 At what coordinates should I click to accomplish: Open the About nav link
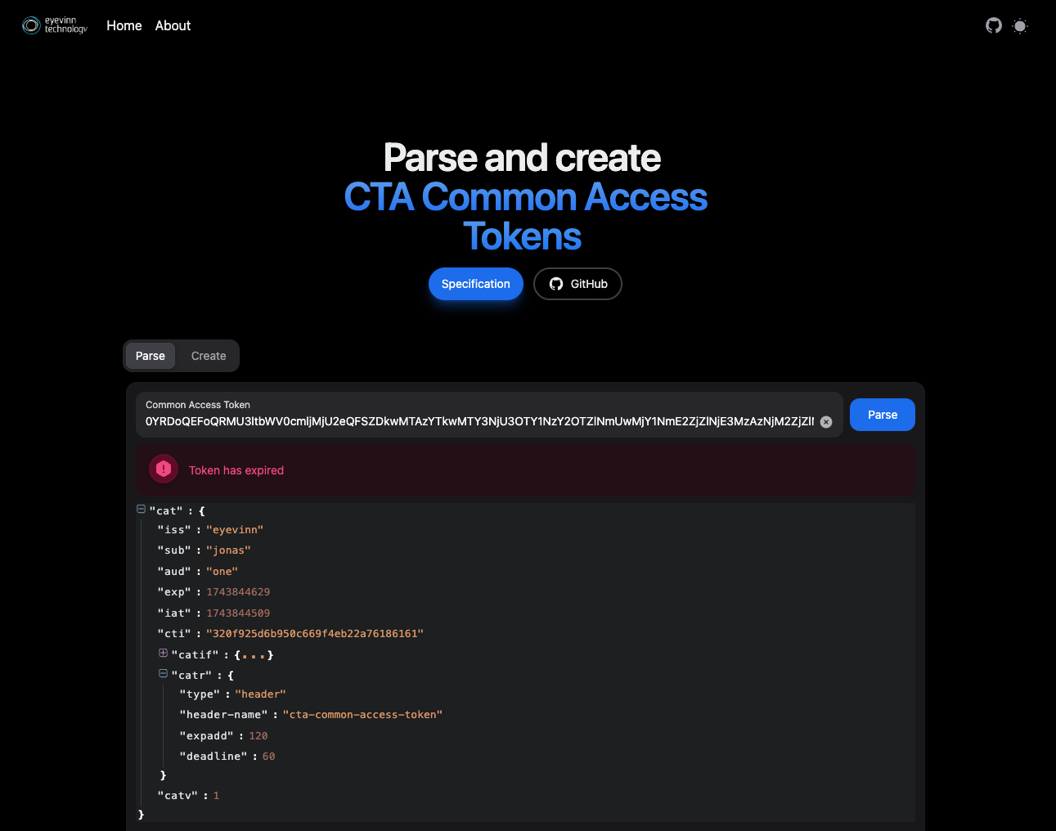(x=173, y=25)
